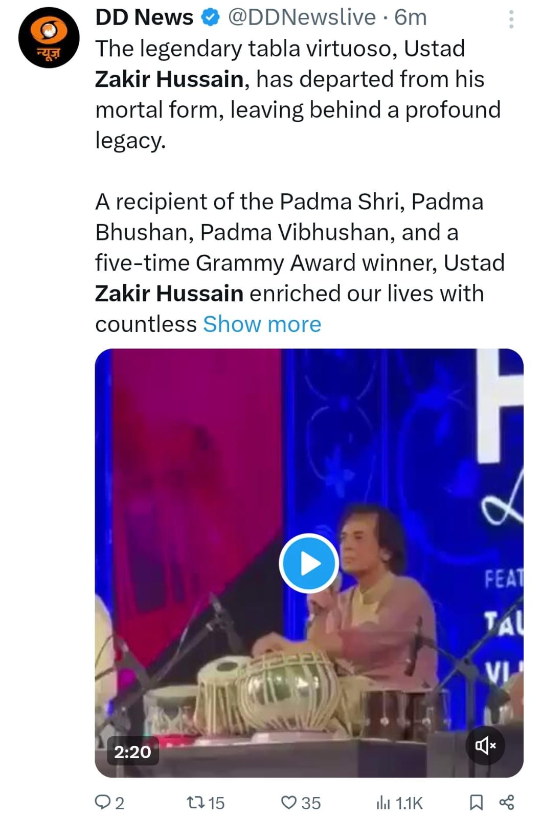The height and width of the screenshot is (818, 542).
Task: Click the 35 likes count
Action: click(x=311, y=803)
